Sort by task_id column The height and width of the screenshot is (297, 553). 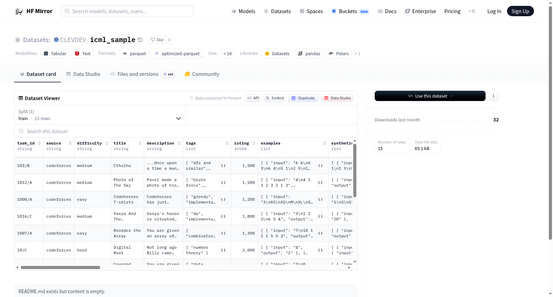pos(39,143)
